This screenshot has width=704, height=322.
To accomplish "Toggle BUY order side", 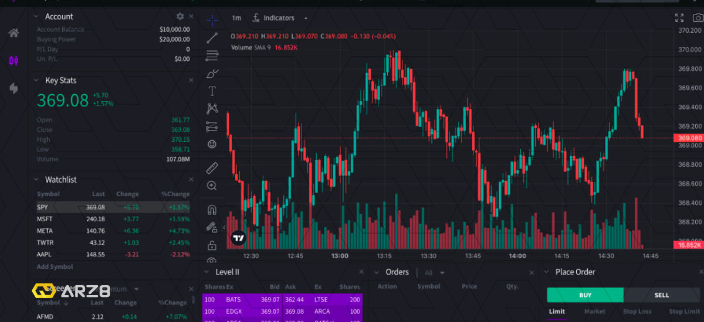I will [x=585, y=295].
